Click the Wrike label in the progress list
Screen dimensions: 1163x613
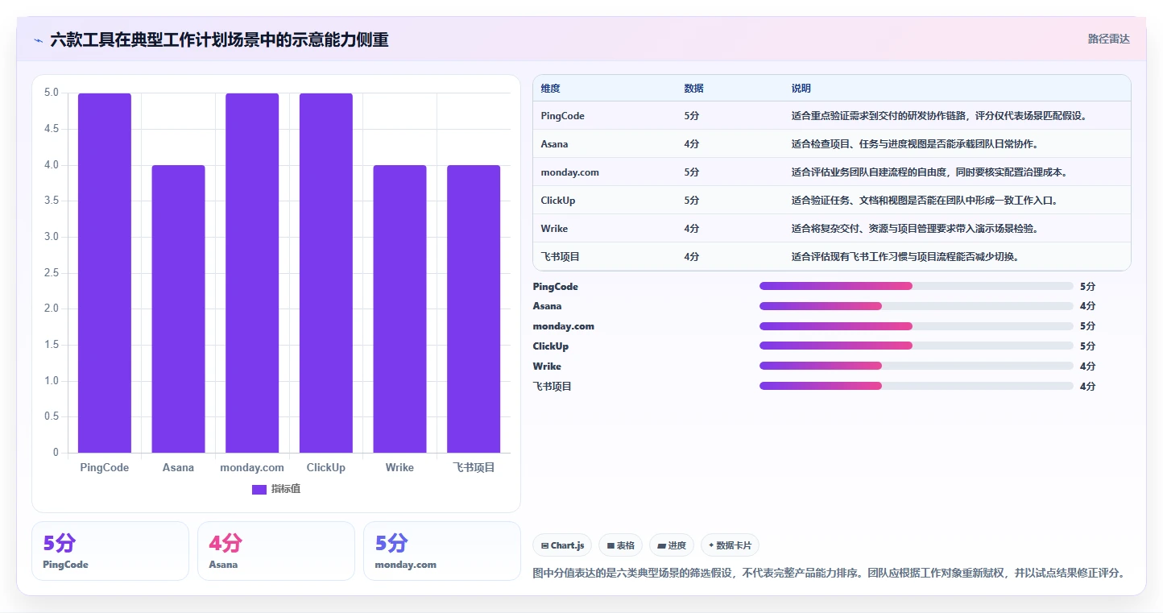click(547, 367)
